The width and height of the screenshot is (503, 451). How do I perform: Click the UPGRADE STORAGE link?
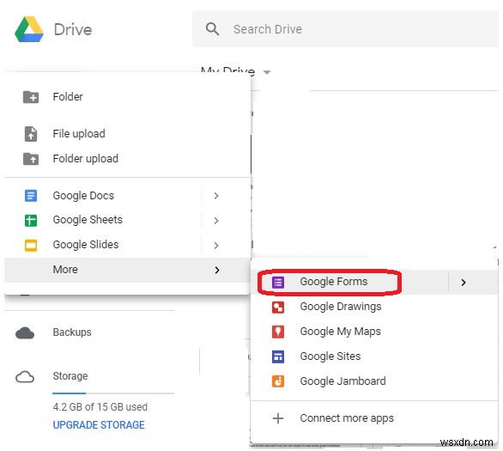(99, 424)
